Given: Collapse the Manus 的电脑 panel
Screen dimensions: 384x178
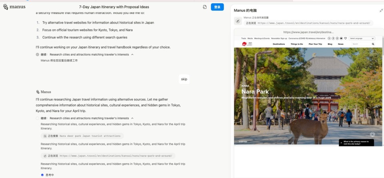Looking at the screenshot, I should coord(381,10).
